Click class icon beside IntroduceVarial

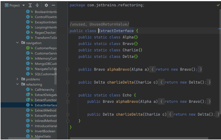pyautogui.click(x=28, y=126)
